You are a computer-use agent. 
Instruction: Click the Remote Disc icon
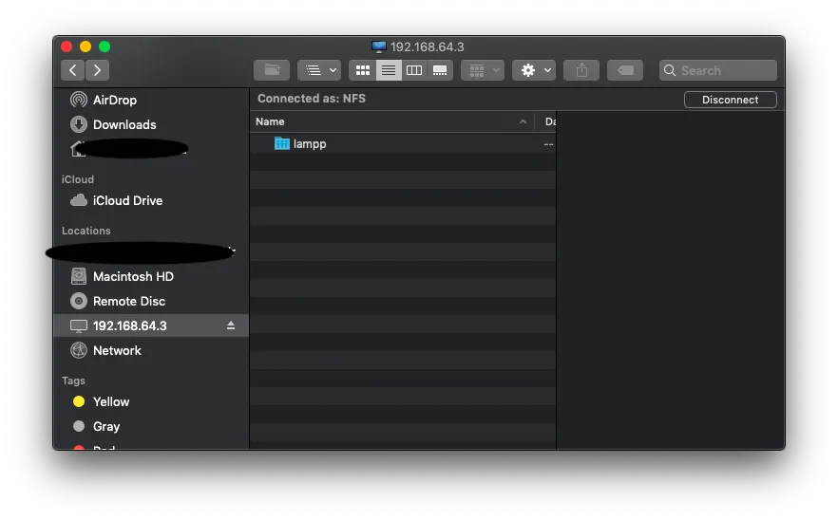(x=79, y=301)
